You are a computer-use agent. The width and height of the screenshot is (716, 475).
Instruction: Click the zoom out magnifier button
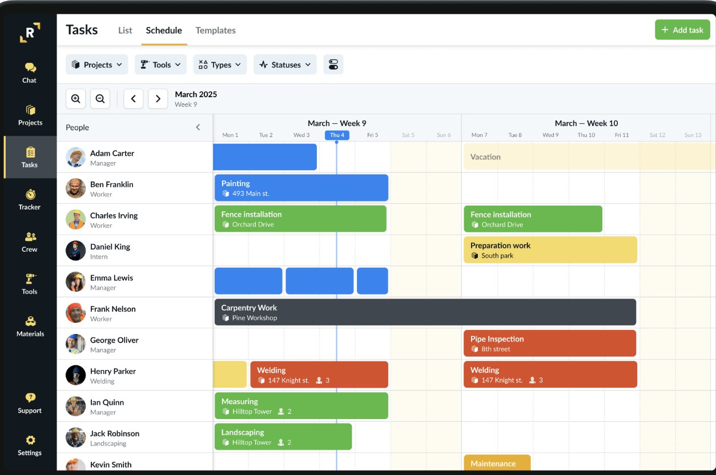coord(100,99)
